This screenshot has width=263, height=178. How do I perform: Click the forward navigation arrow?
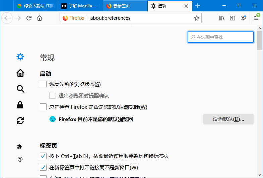18,18
